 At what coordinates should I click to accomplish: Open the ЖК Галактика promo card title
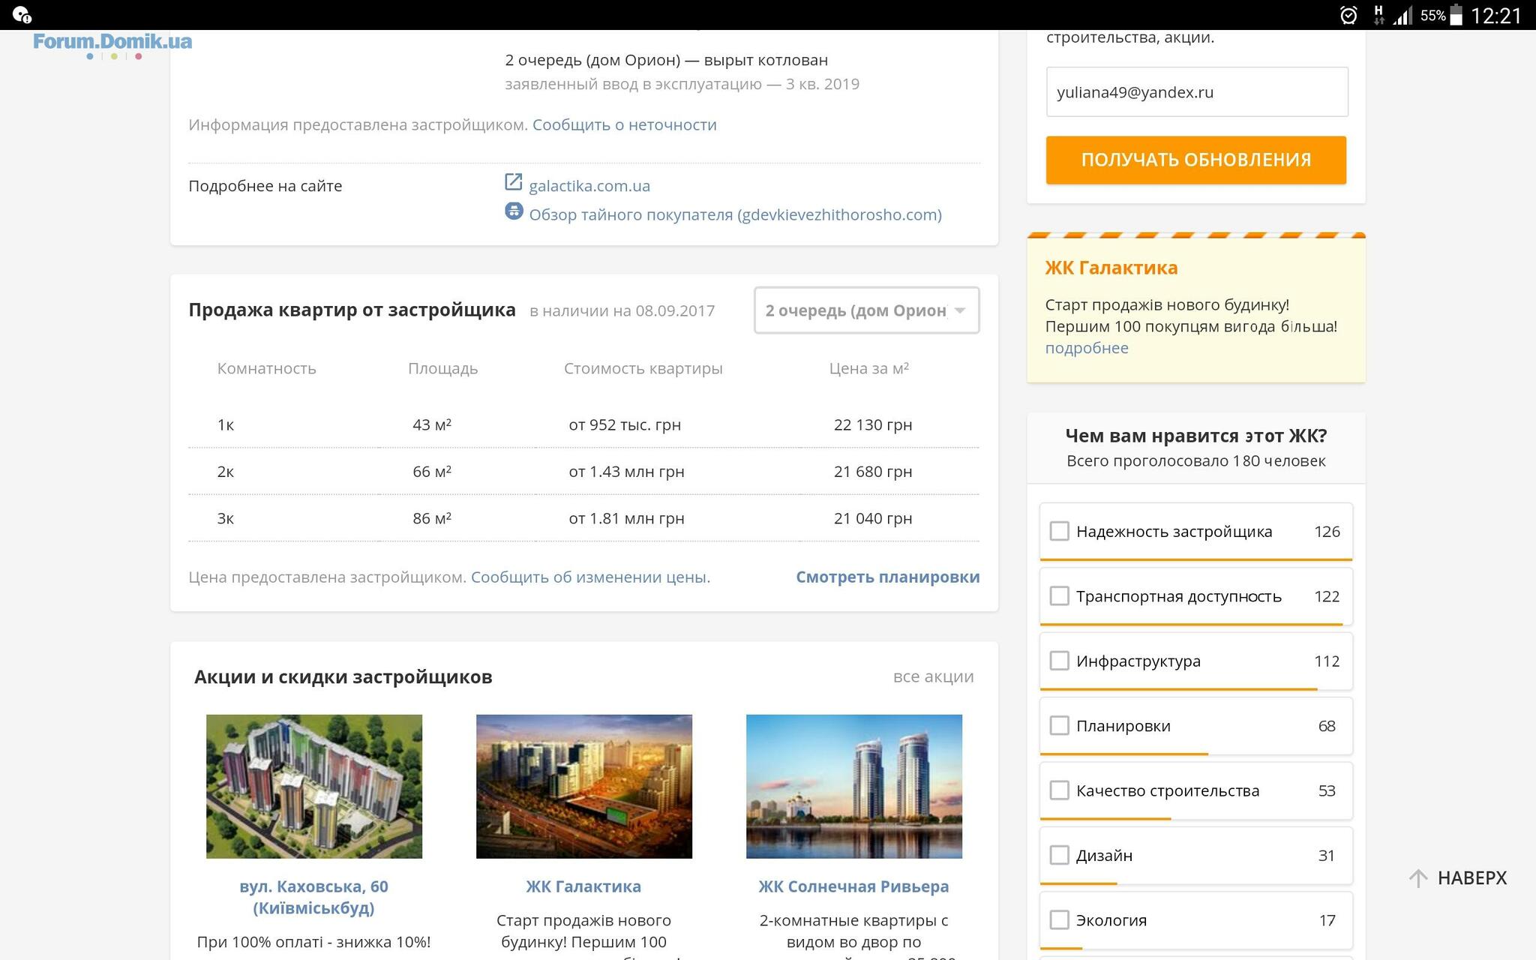click(583, 886)
